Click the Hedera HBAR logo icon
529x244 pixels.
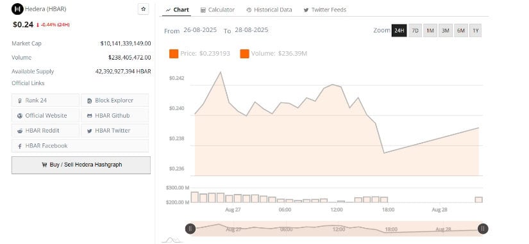(17, 9)
